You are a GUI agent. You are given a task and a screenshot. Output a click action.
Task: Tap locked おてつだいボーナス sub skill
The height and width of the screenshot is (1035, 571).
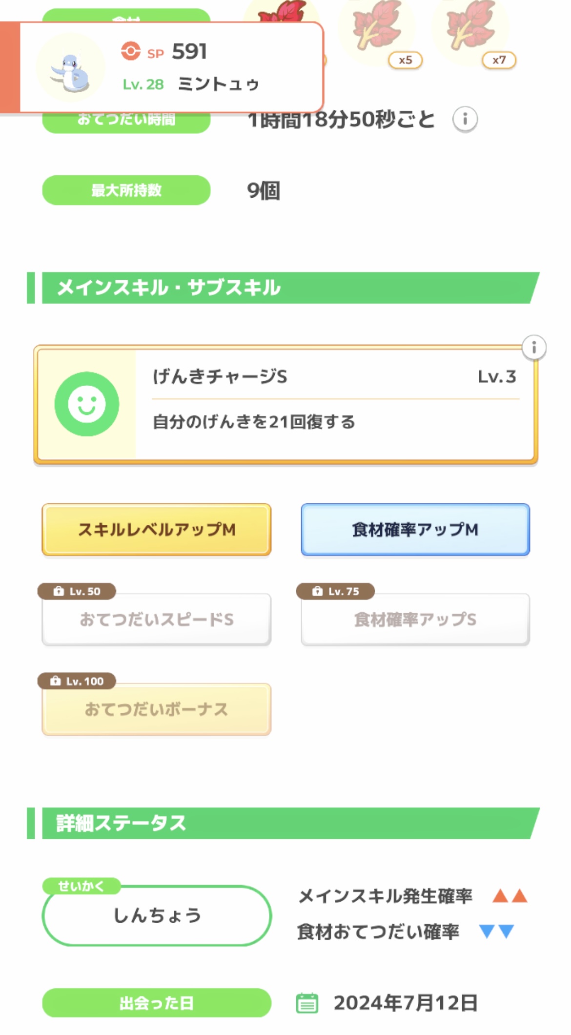point(156,709)
